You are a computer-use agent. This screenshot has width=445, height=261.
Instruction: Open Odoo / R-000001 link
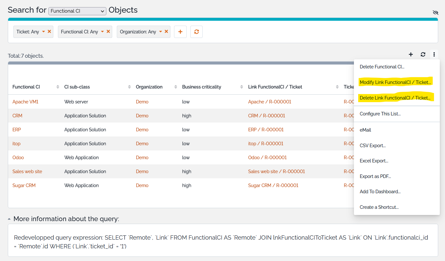click(x=267, y=158)
